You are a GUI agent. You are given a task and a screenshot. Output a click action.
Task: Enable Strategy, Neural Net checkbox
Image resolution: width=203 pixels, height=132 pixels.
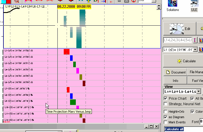click(x=165, y=104)
